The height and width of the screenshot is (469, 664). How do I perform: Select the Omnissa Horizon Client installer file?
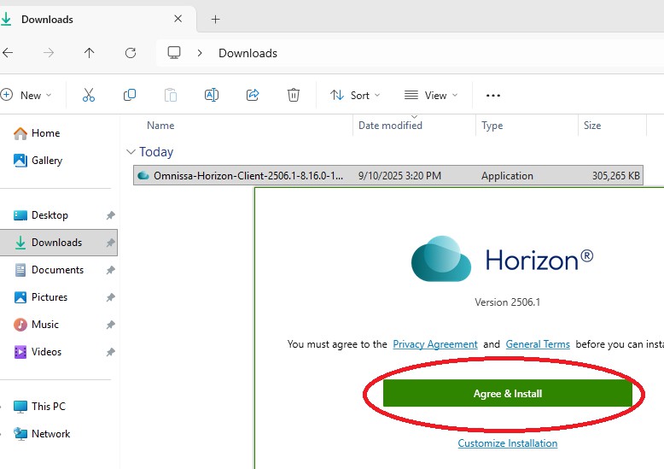point(248,176)
